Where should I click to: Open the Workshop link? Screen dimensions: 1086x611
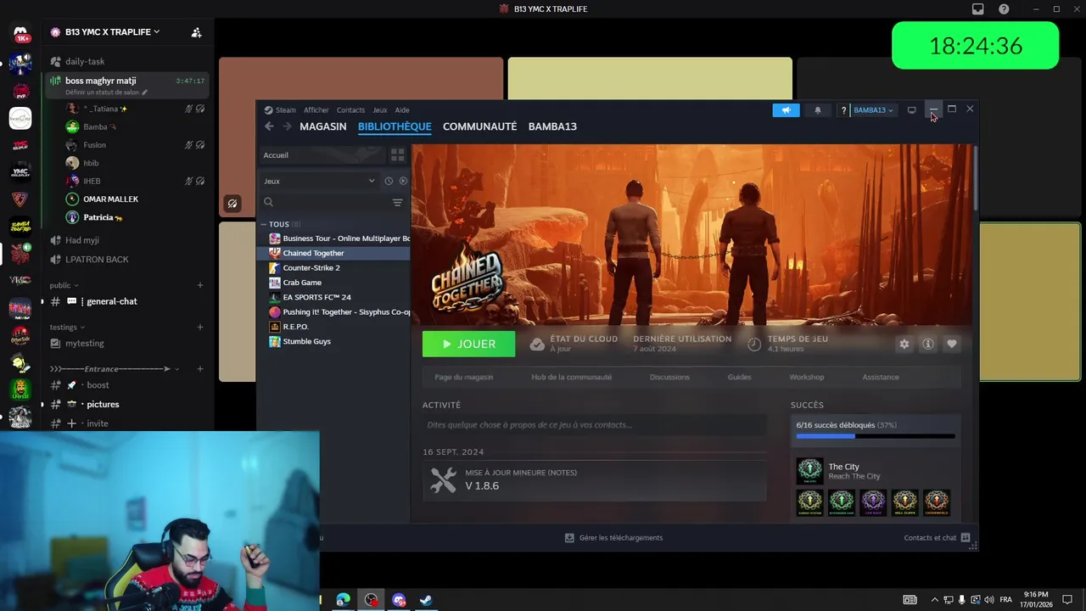coord(806,377)
